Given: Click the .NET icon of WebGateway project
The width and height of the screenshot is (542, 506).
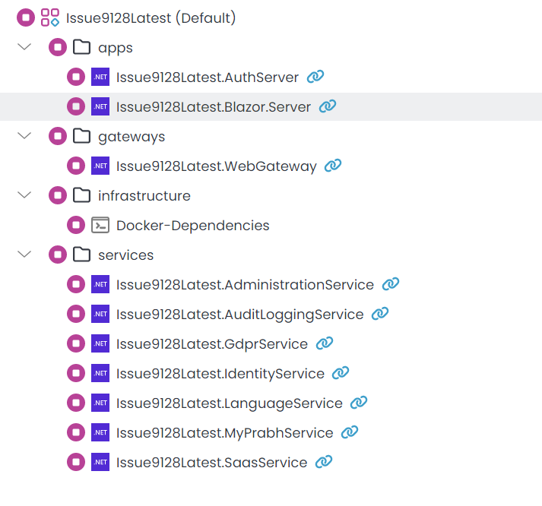Looking at the screenshot, I should [100, 166].
